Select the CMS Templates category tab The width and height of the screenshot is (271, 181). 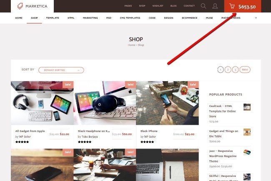point(130,18)
